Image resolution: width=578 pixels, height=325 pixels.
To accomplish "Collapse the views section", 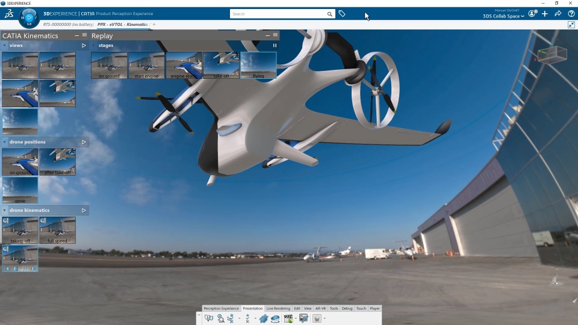I will click(4, 45).
